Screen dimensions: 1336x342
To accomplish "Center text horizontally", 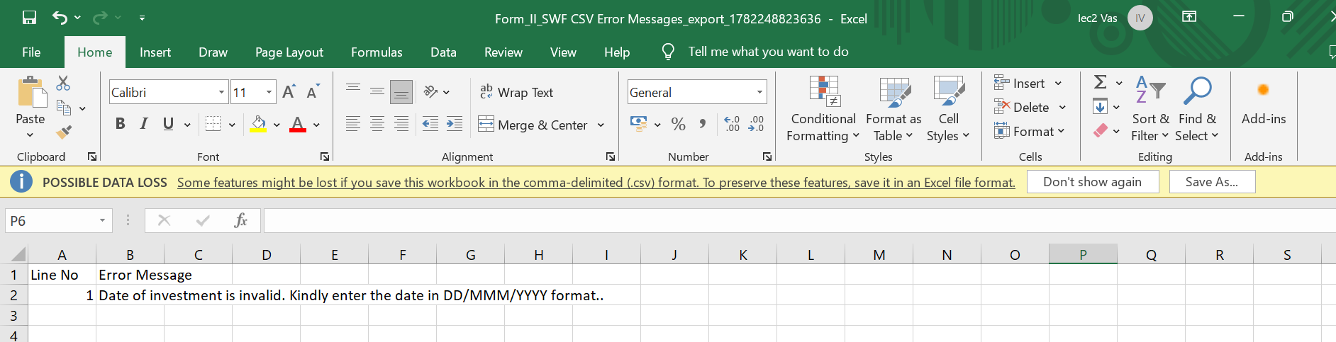I will pos(377,124).
